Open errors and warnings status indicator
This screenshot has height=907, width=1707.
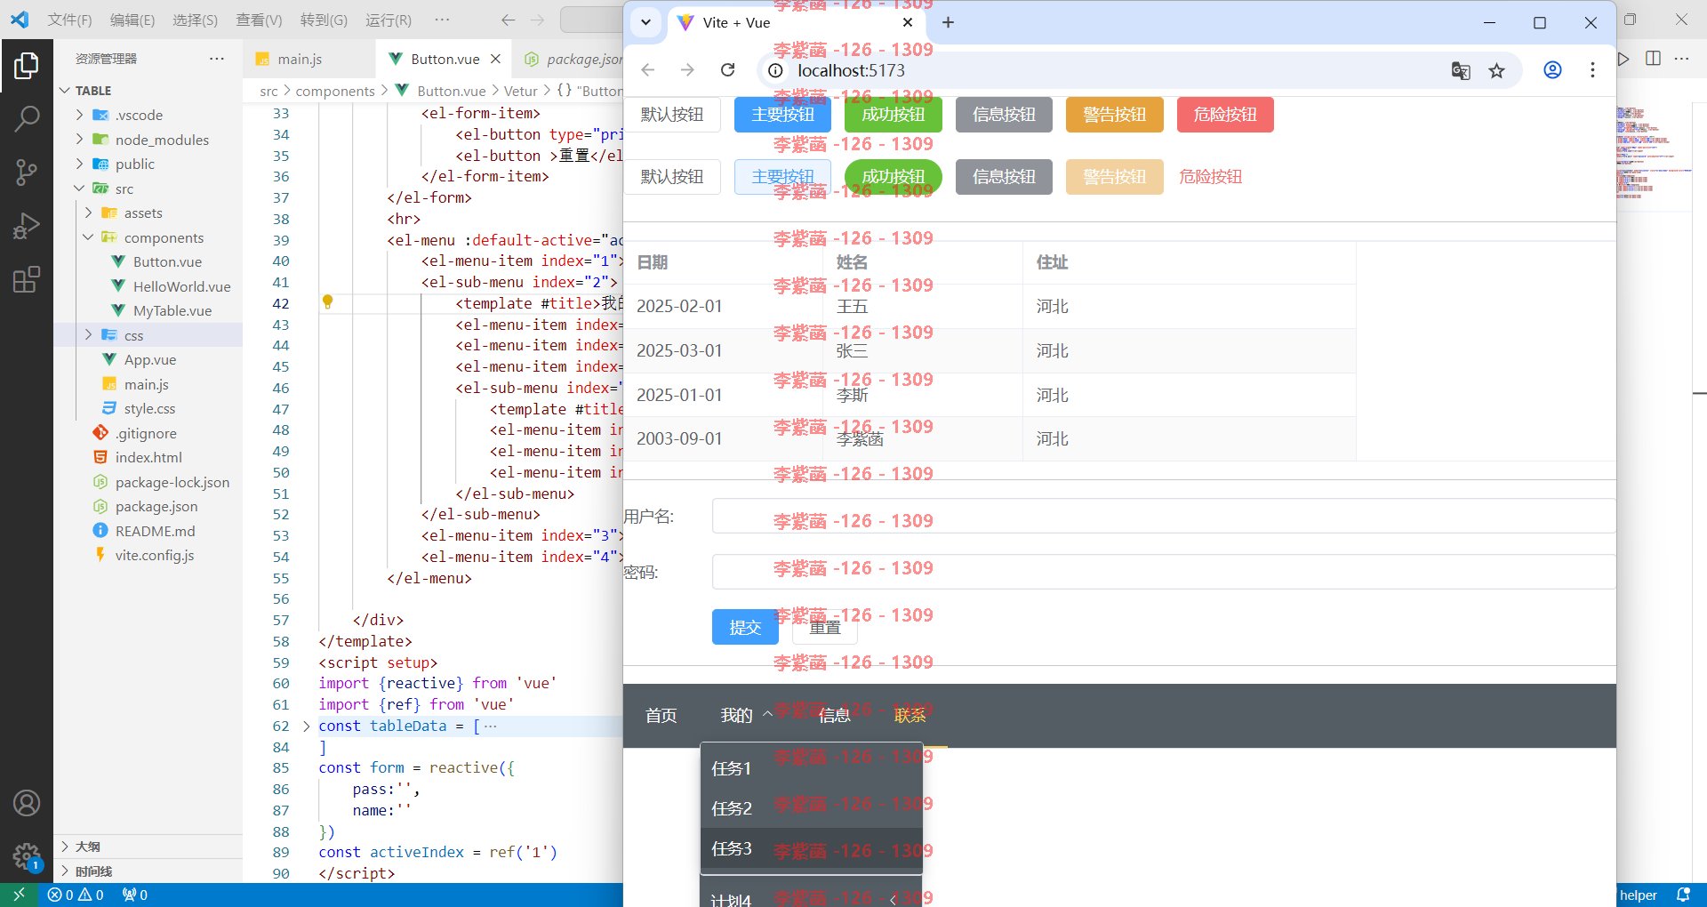click(76, 895)
